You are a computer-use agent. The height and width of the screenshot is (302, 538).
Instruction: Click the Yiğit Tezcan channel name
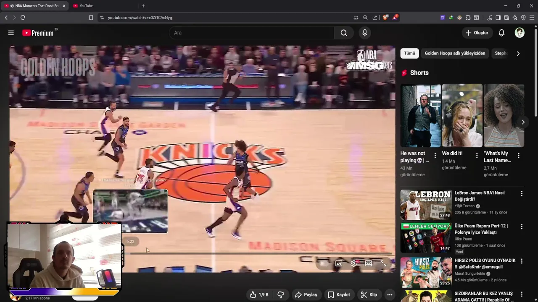pyautogui.click(x=464, y=206)
